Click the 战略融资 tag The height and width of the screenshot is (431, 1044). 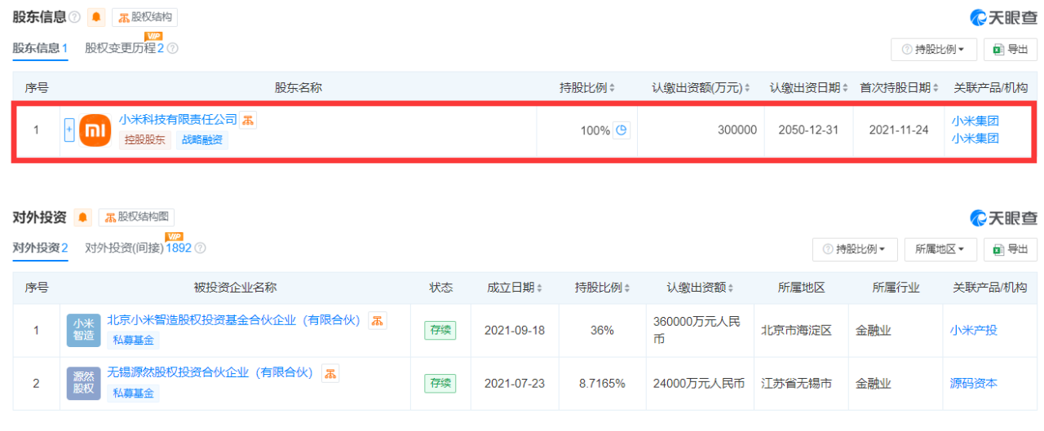click(x=201, y=139)
